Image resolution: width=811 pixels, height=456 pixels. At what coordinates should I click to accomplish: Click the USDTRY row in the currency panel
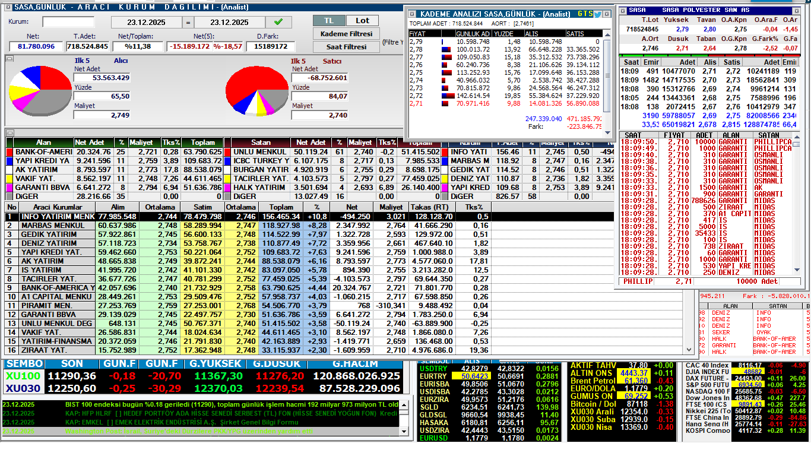(489, 369)
